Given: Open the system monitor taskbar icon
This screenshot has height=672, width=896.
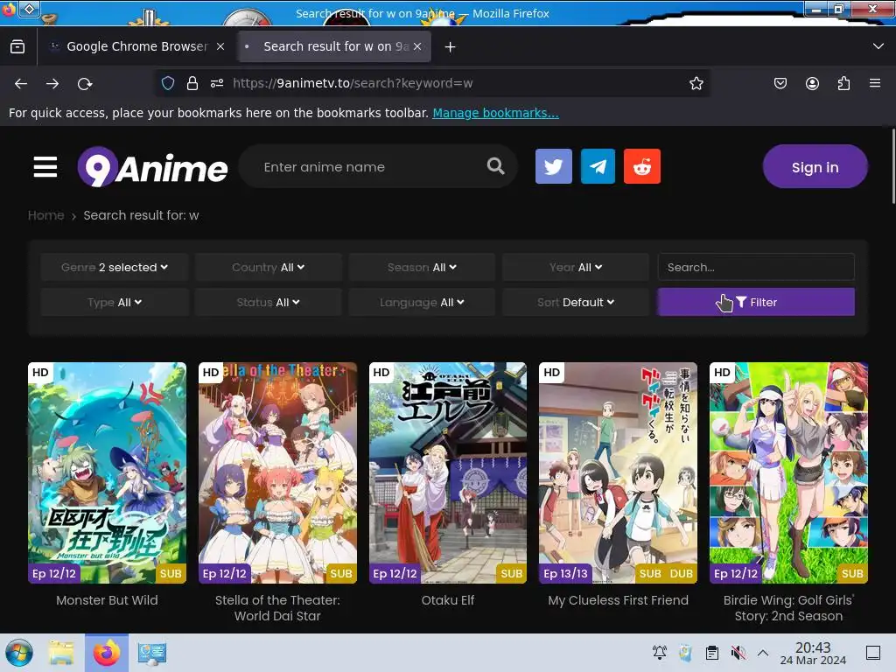Looking at the screenshot, I should tap(152, 653).
